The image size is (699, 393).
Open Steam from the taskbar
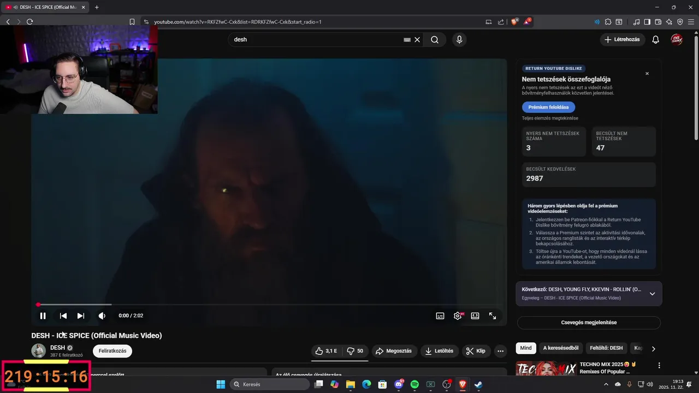(x=478, y=384)
